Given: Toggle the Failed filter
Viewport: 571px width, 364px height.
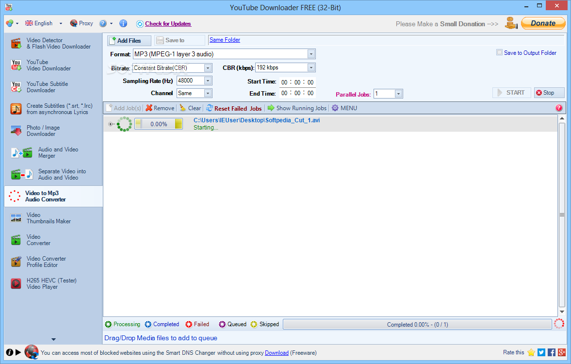Looking at the screenshot, I should click(x=197, y=324).
